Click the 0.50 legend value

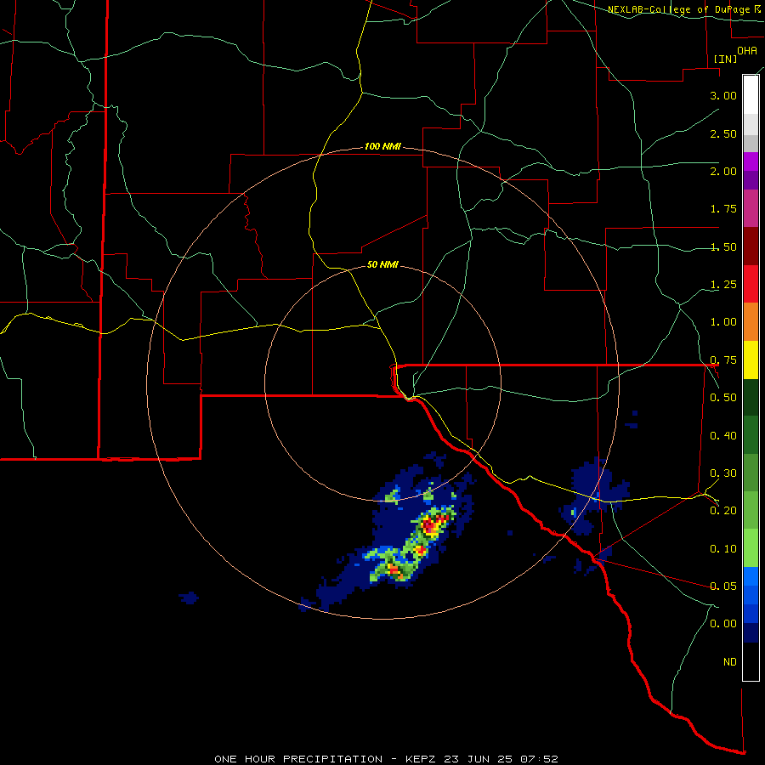(x=723, y=398)
